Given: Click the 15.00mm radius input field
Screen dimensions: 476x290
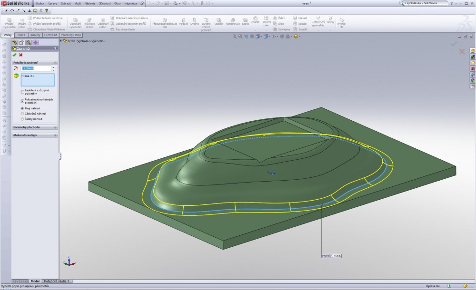Looking at the screenshot, I should tap(36, 68).
